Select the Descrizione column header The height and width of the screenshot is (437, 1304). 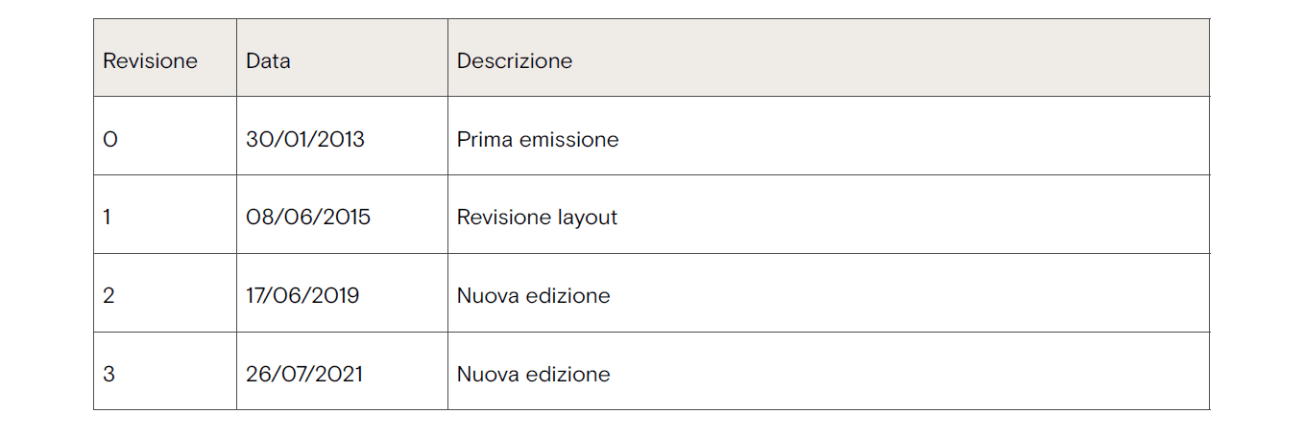514,61
